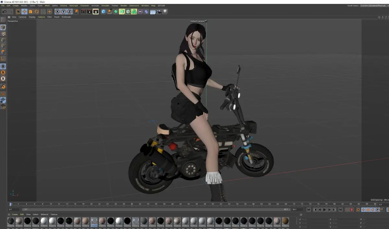
Task: Toggle Position keyframe recording
Action: coord(363,210)
